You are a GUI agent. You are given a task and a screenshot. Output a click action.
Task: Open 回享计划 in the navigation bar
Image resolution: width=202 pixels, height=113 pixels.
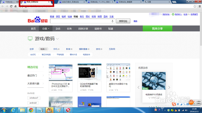(83, 28)
